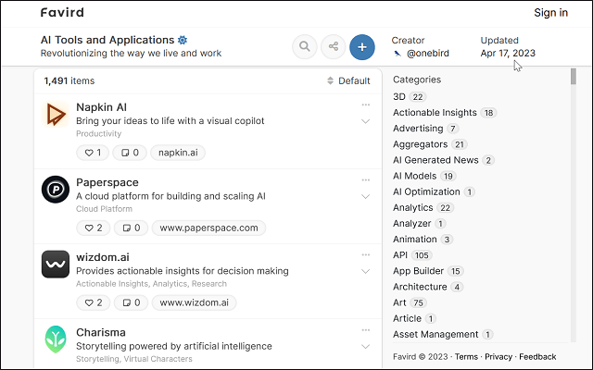Screen dimensions: 593x370
Task: Open the Default sort dropdown
Action: coord(348,81)
